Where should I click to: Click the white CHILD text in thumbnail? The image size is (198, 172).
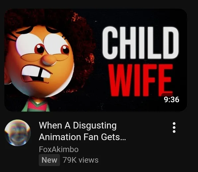click(x=140, y=43)
